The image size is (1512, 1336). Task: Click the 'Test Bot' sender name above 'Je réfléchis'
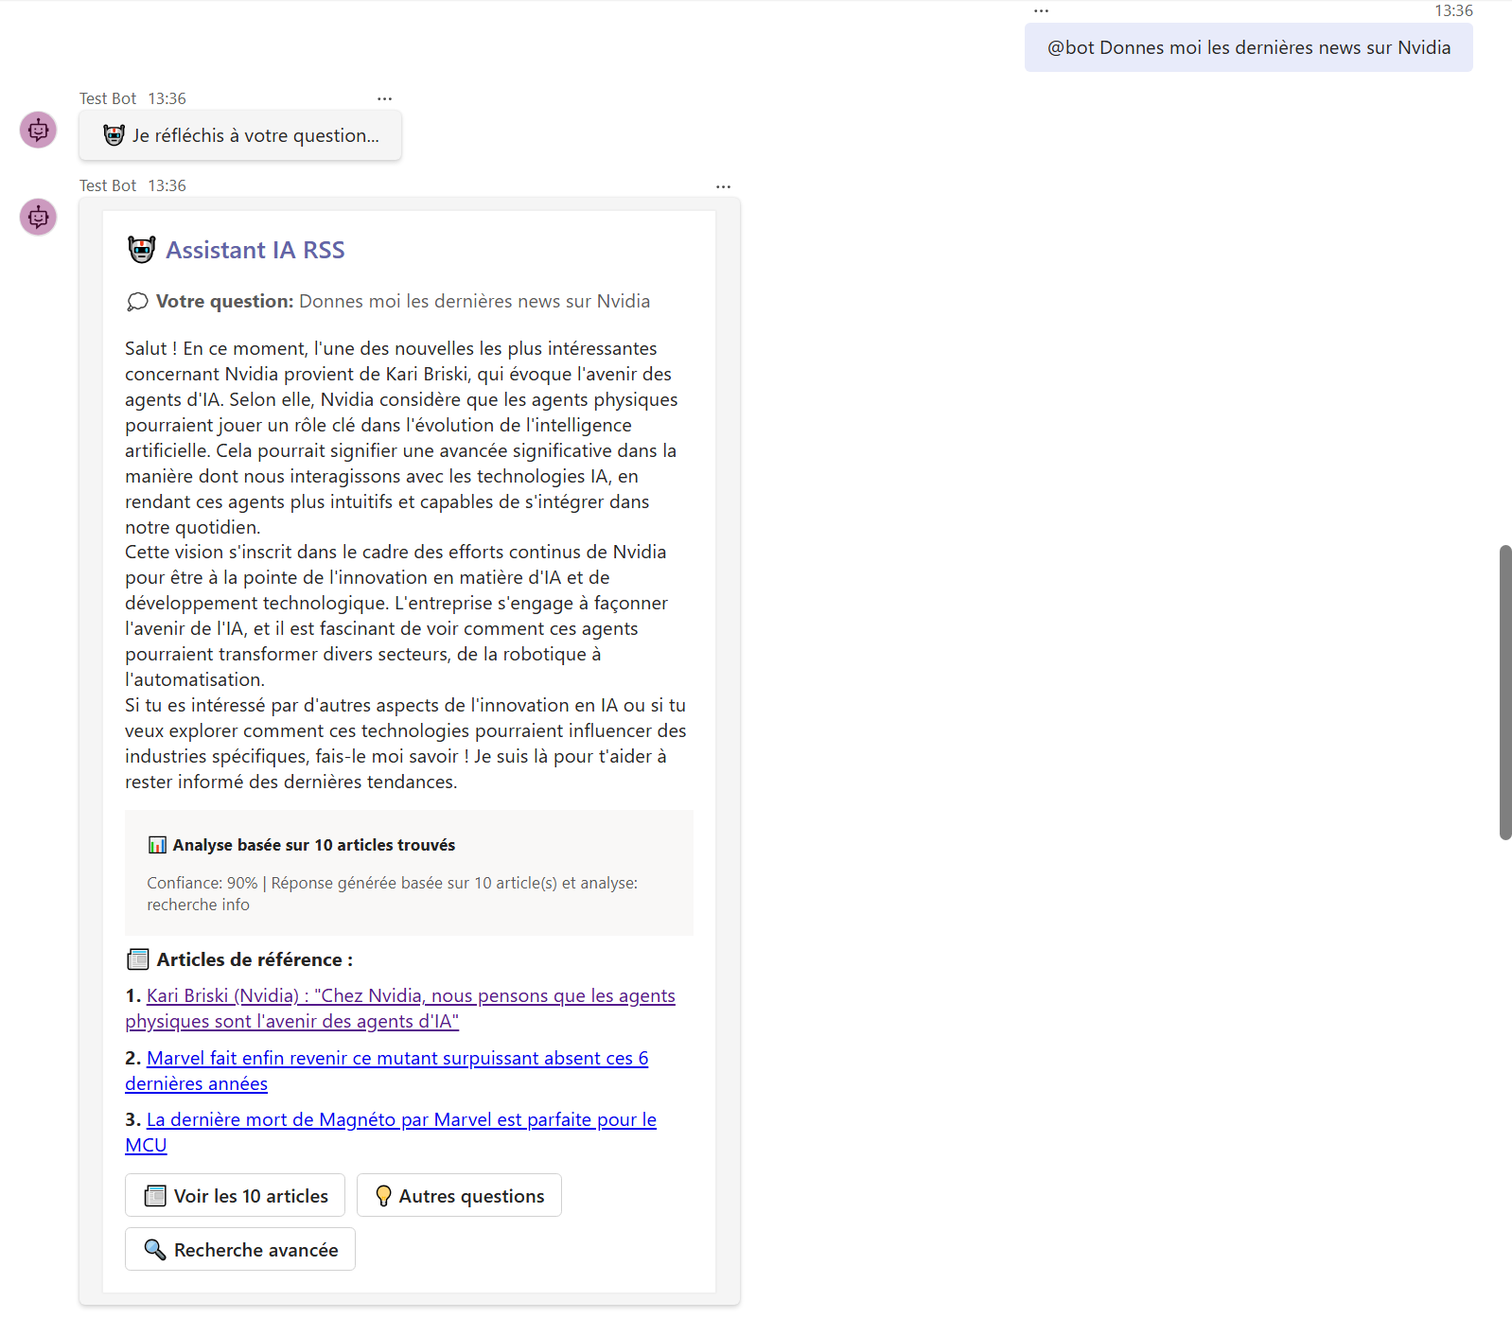(x=108, y=99)
